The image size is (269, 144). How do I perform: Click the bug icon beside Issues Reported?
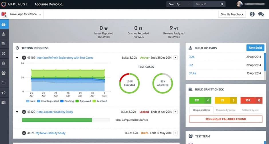click(106, 28)
